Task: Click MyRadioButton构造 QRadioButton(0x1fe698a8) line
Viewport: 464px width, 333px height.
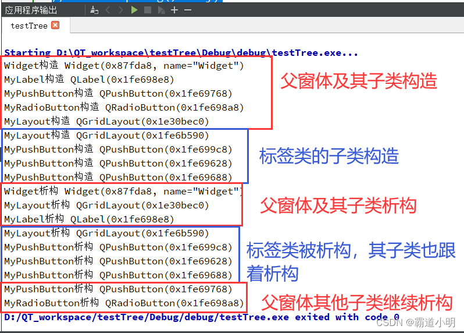Action: tap(124, 107)
